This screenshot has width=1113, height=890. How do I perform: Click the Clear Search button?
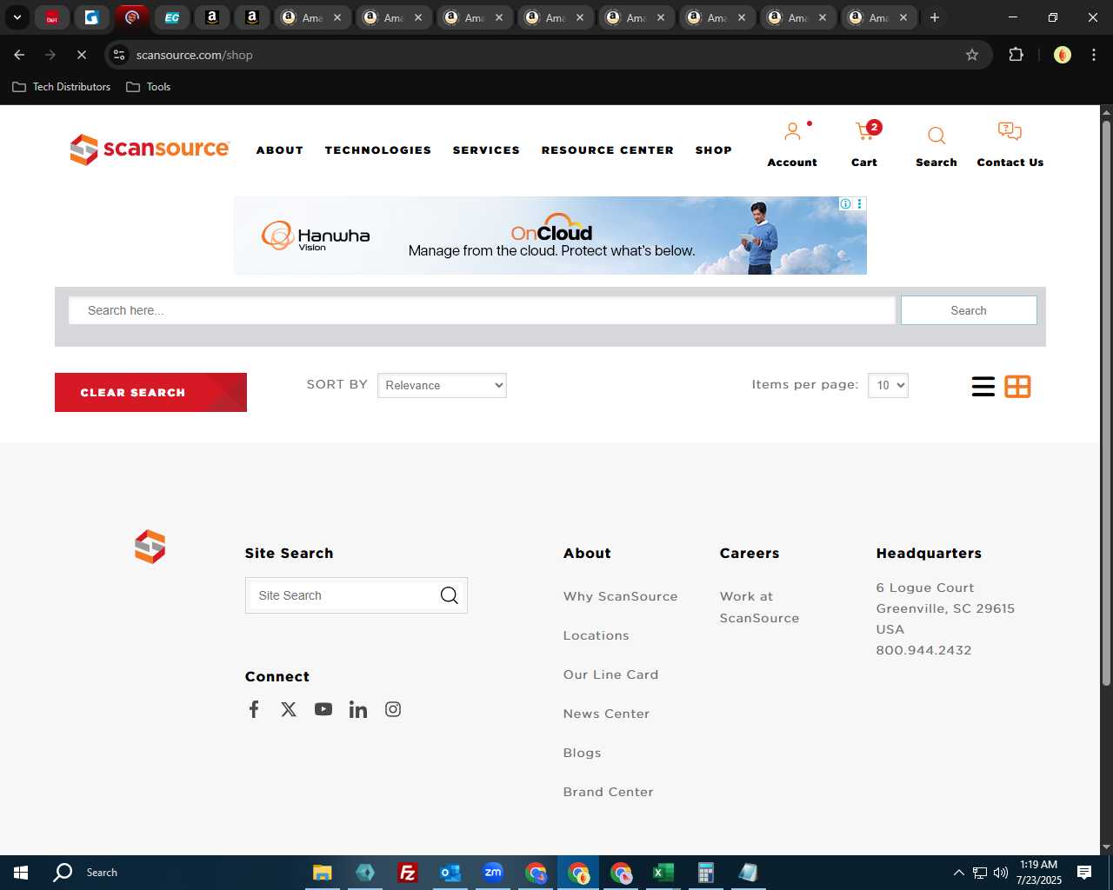point(150,392)
